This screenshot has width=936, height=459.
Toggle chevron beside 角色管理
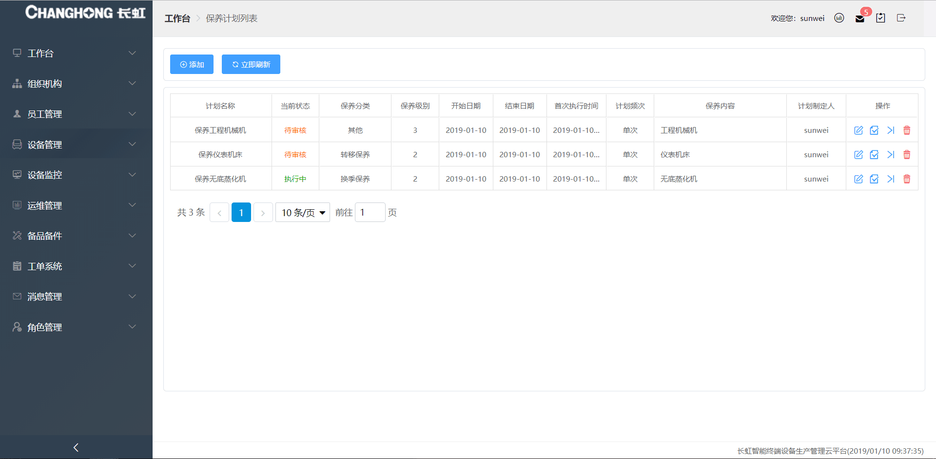(x=132, y=327)
